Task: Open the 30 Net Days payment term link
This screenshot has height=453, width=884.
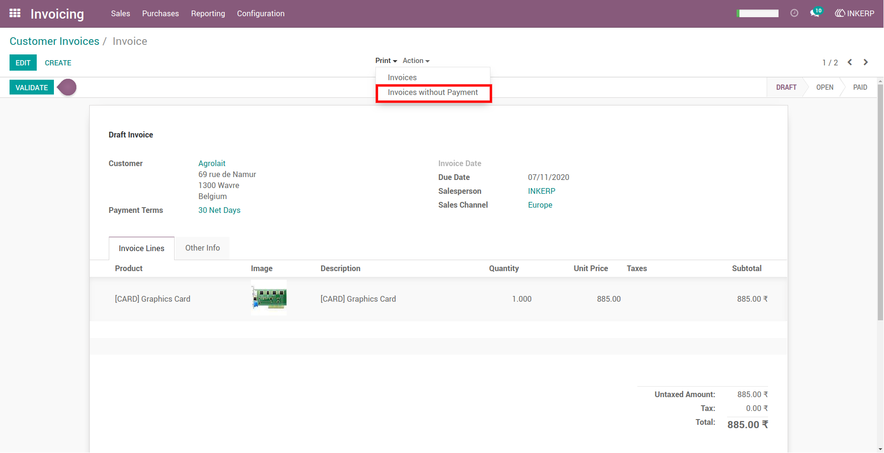Action: [219, 211]
